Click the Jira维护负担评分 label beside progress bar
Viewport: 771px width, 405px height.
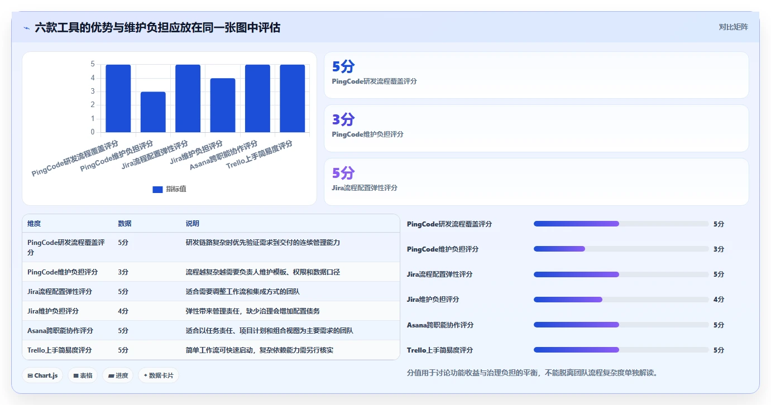(x=433, y=300)
